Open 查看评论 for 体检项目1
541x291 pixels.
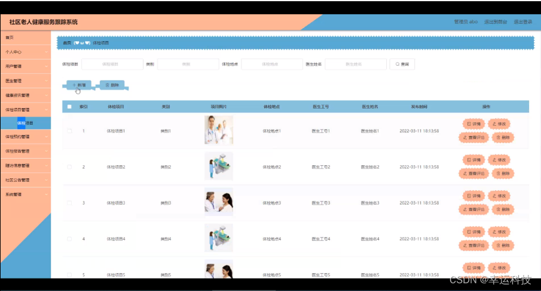[473, 138]
